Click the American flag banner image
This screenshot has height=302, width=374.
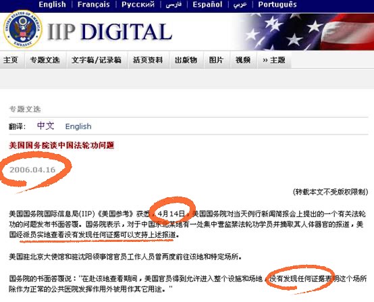(x=305, y=32)
